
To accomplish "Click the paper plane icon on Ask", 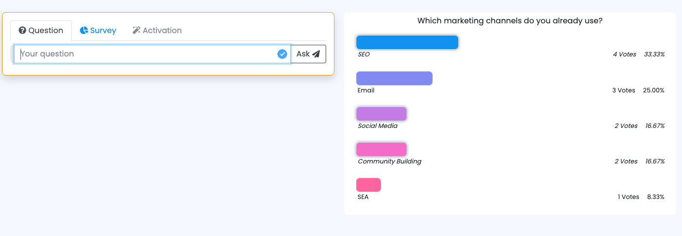I will click(x=316, y=54).
